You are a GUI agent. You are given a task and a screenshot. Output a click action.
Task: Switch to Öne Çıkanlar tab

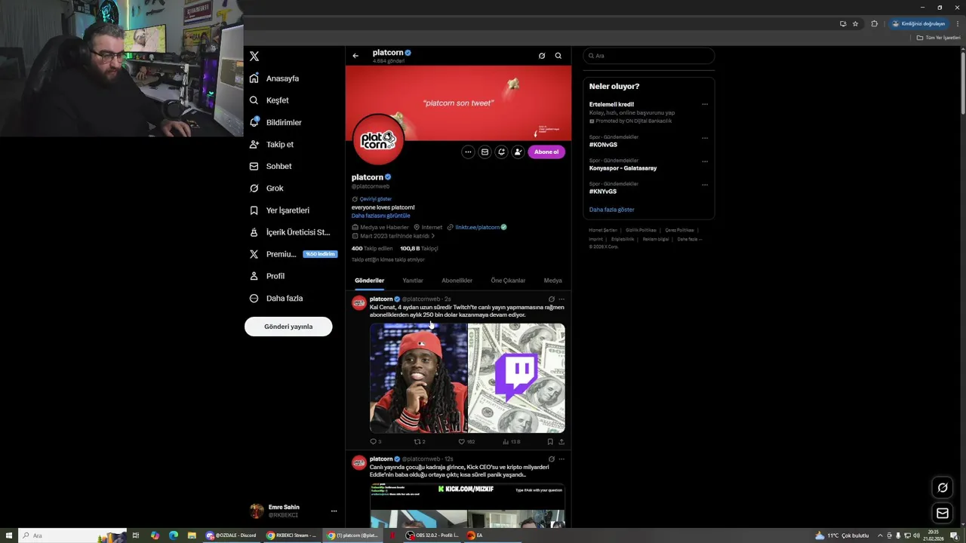[508, 281]
